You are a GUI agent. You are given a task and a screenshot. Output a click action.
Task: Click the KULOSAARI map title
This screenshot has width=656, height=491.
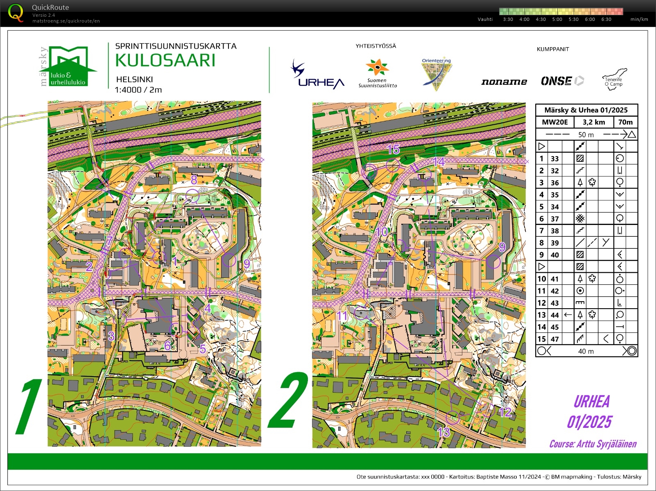(165, 60)
